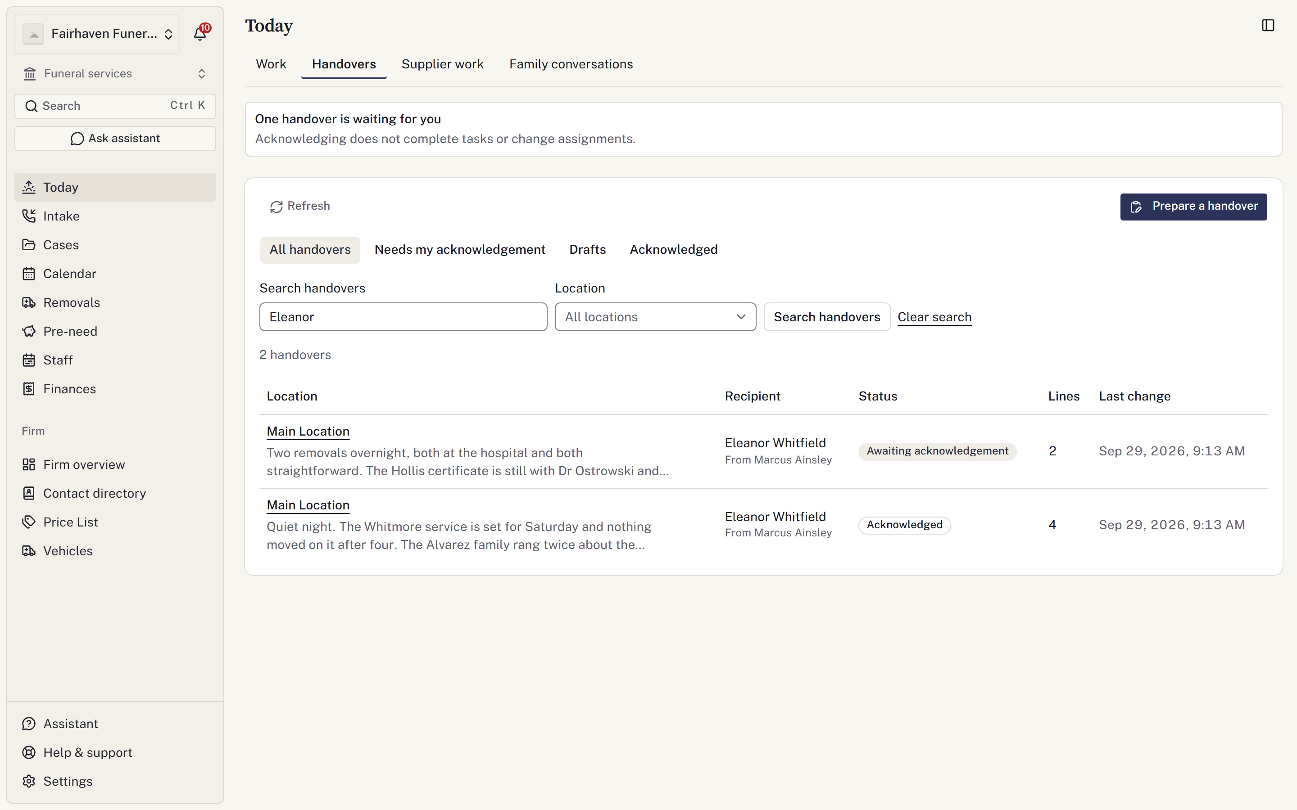The width and height of the screenshot is (1297, 810).
Task: Click the Clear search link
Action: (934, 317)
